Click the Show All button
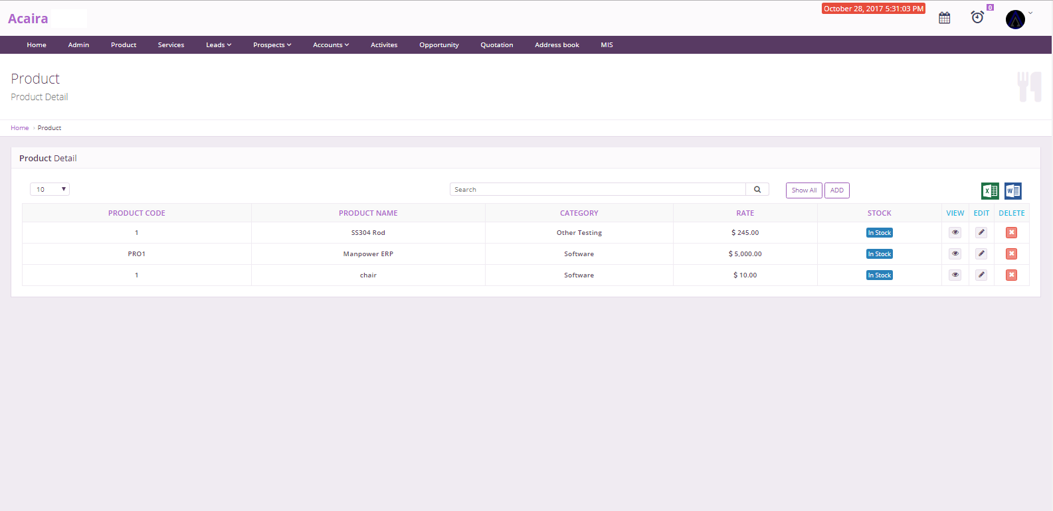 point(804,190)
